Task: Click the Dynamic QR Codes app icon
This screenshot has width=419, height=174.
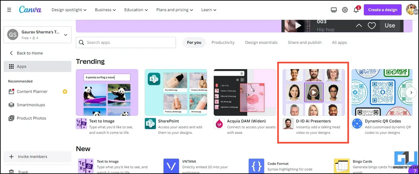Action: (x=357, y=124)
